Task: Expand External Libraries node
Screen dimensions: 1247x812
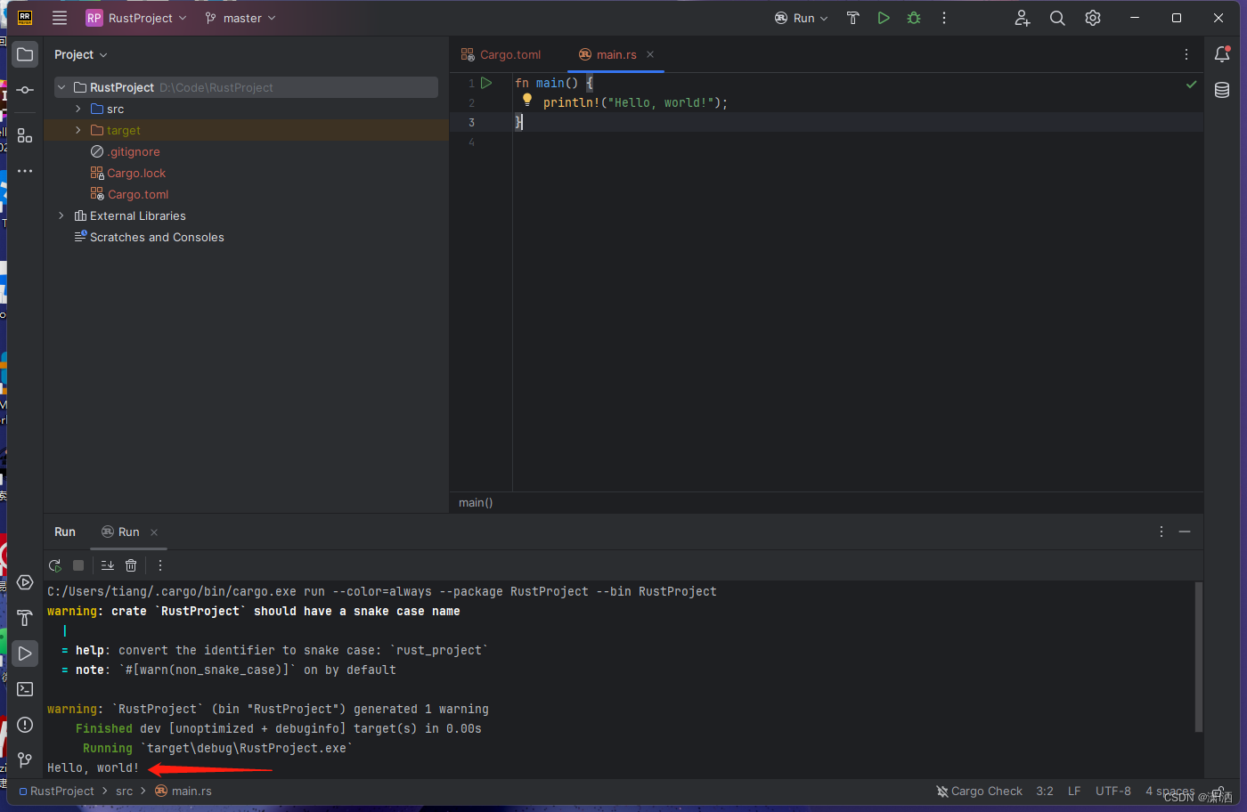Action: point(61,215)
